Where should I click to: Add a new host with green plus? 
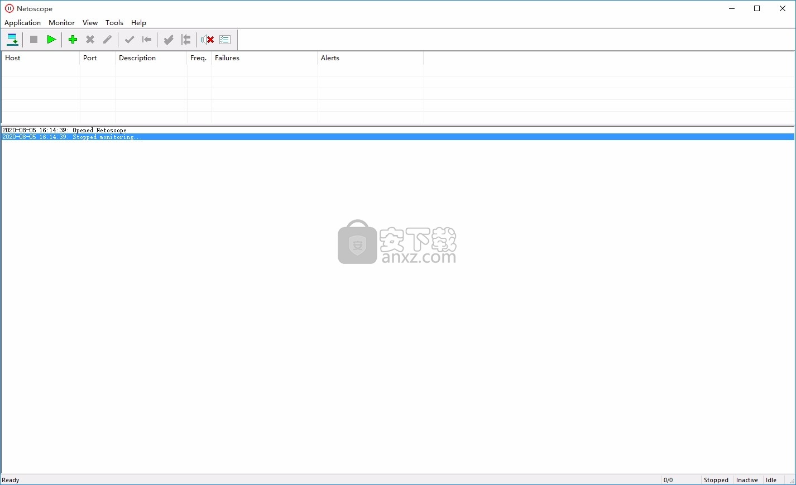click(x=73, y=40)
